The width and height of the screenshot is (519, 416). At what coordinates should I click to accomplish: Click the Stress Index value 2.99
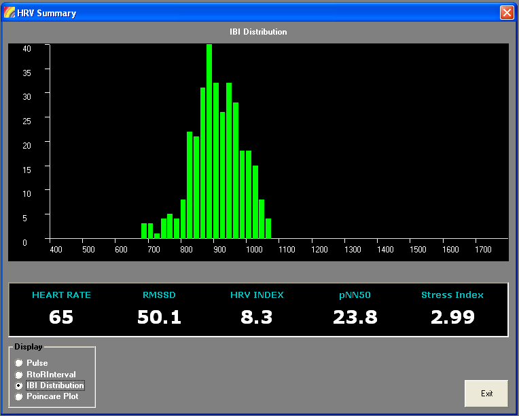[452, 317]
